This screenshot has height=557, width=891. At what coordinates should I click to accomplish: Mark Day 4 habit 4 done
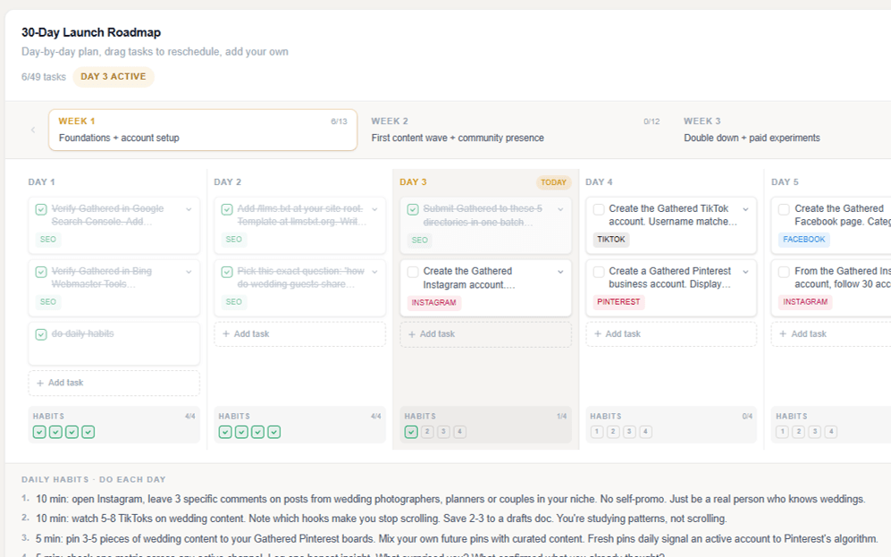pyautogui.click(x=645, y=432)
